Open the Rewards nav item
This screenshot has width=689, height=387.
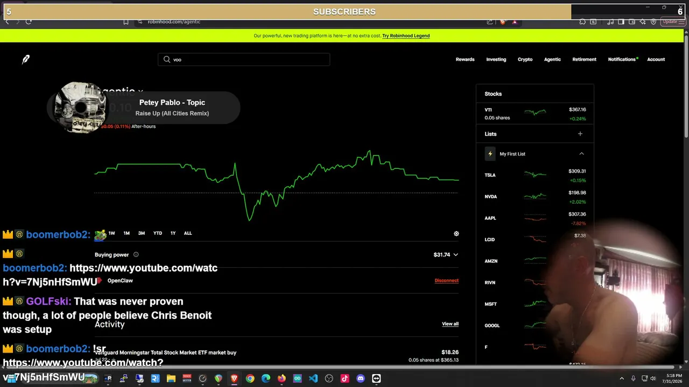[x=465, y=60]
